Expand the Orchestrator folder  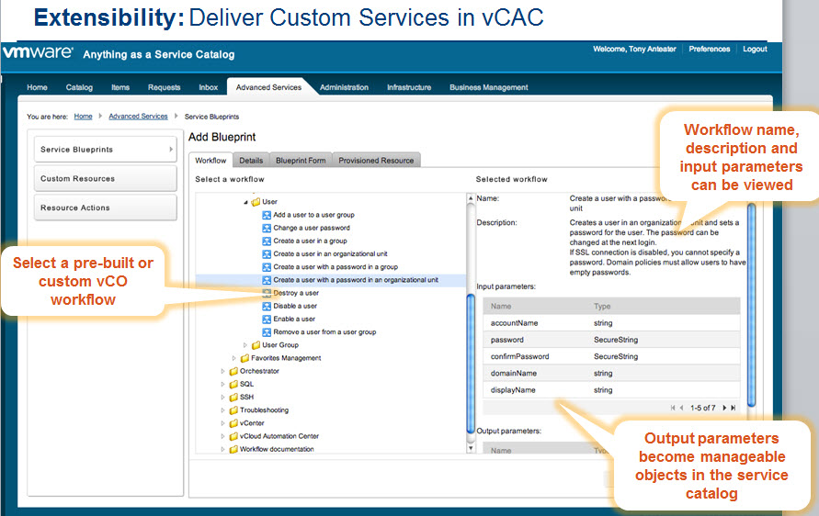point(223,372)
